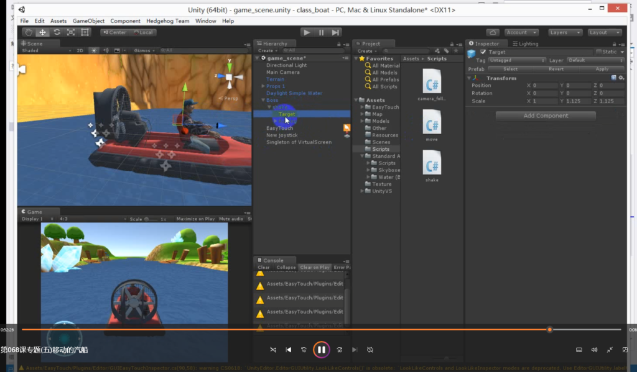
Task: Pause the video player playback
Action: (322, 350)
